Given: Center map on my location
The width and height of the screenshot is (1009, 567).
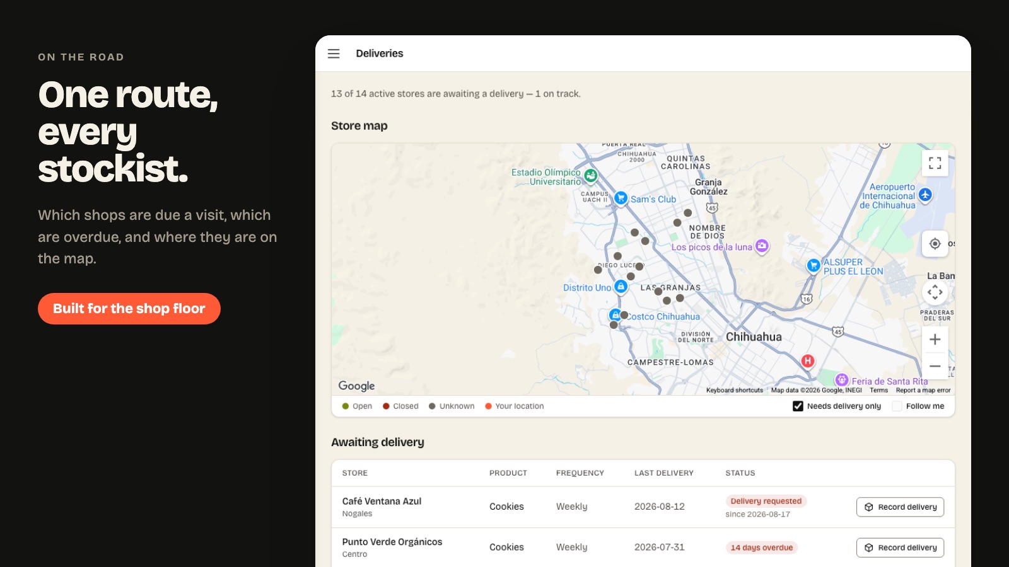Looking at the screenshot, I should pyautogui.click(x=935, y=243).
